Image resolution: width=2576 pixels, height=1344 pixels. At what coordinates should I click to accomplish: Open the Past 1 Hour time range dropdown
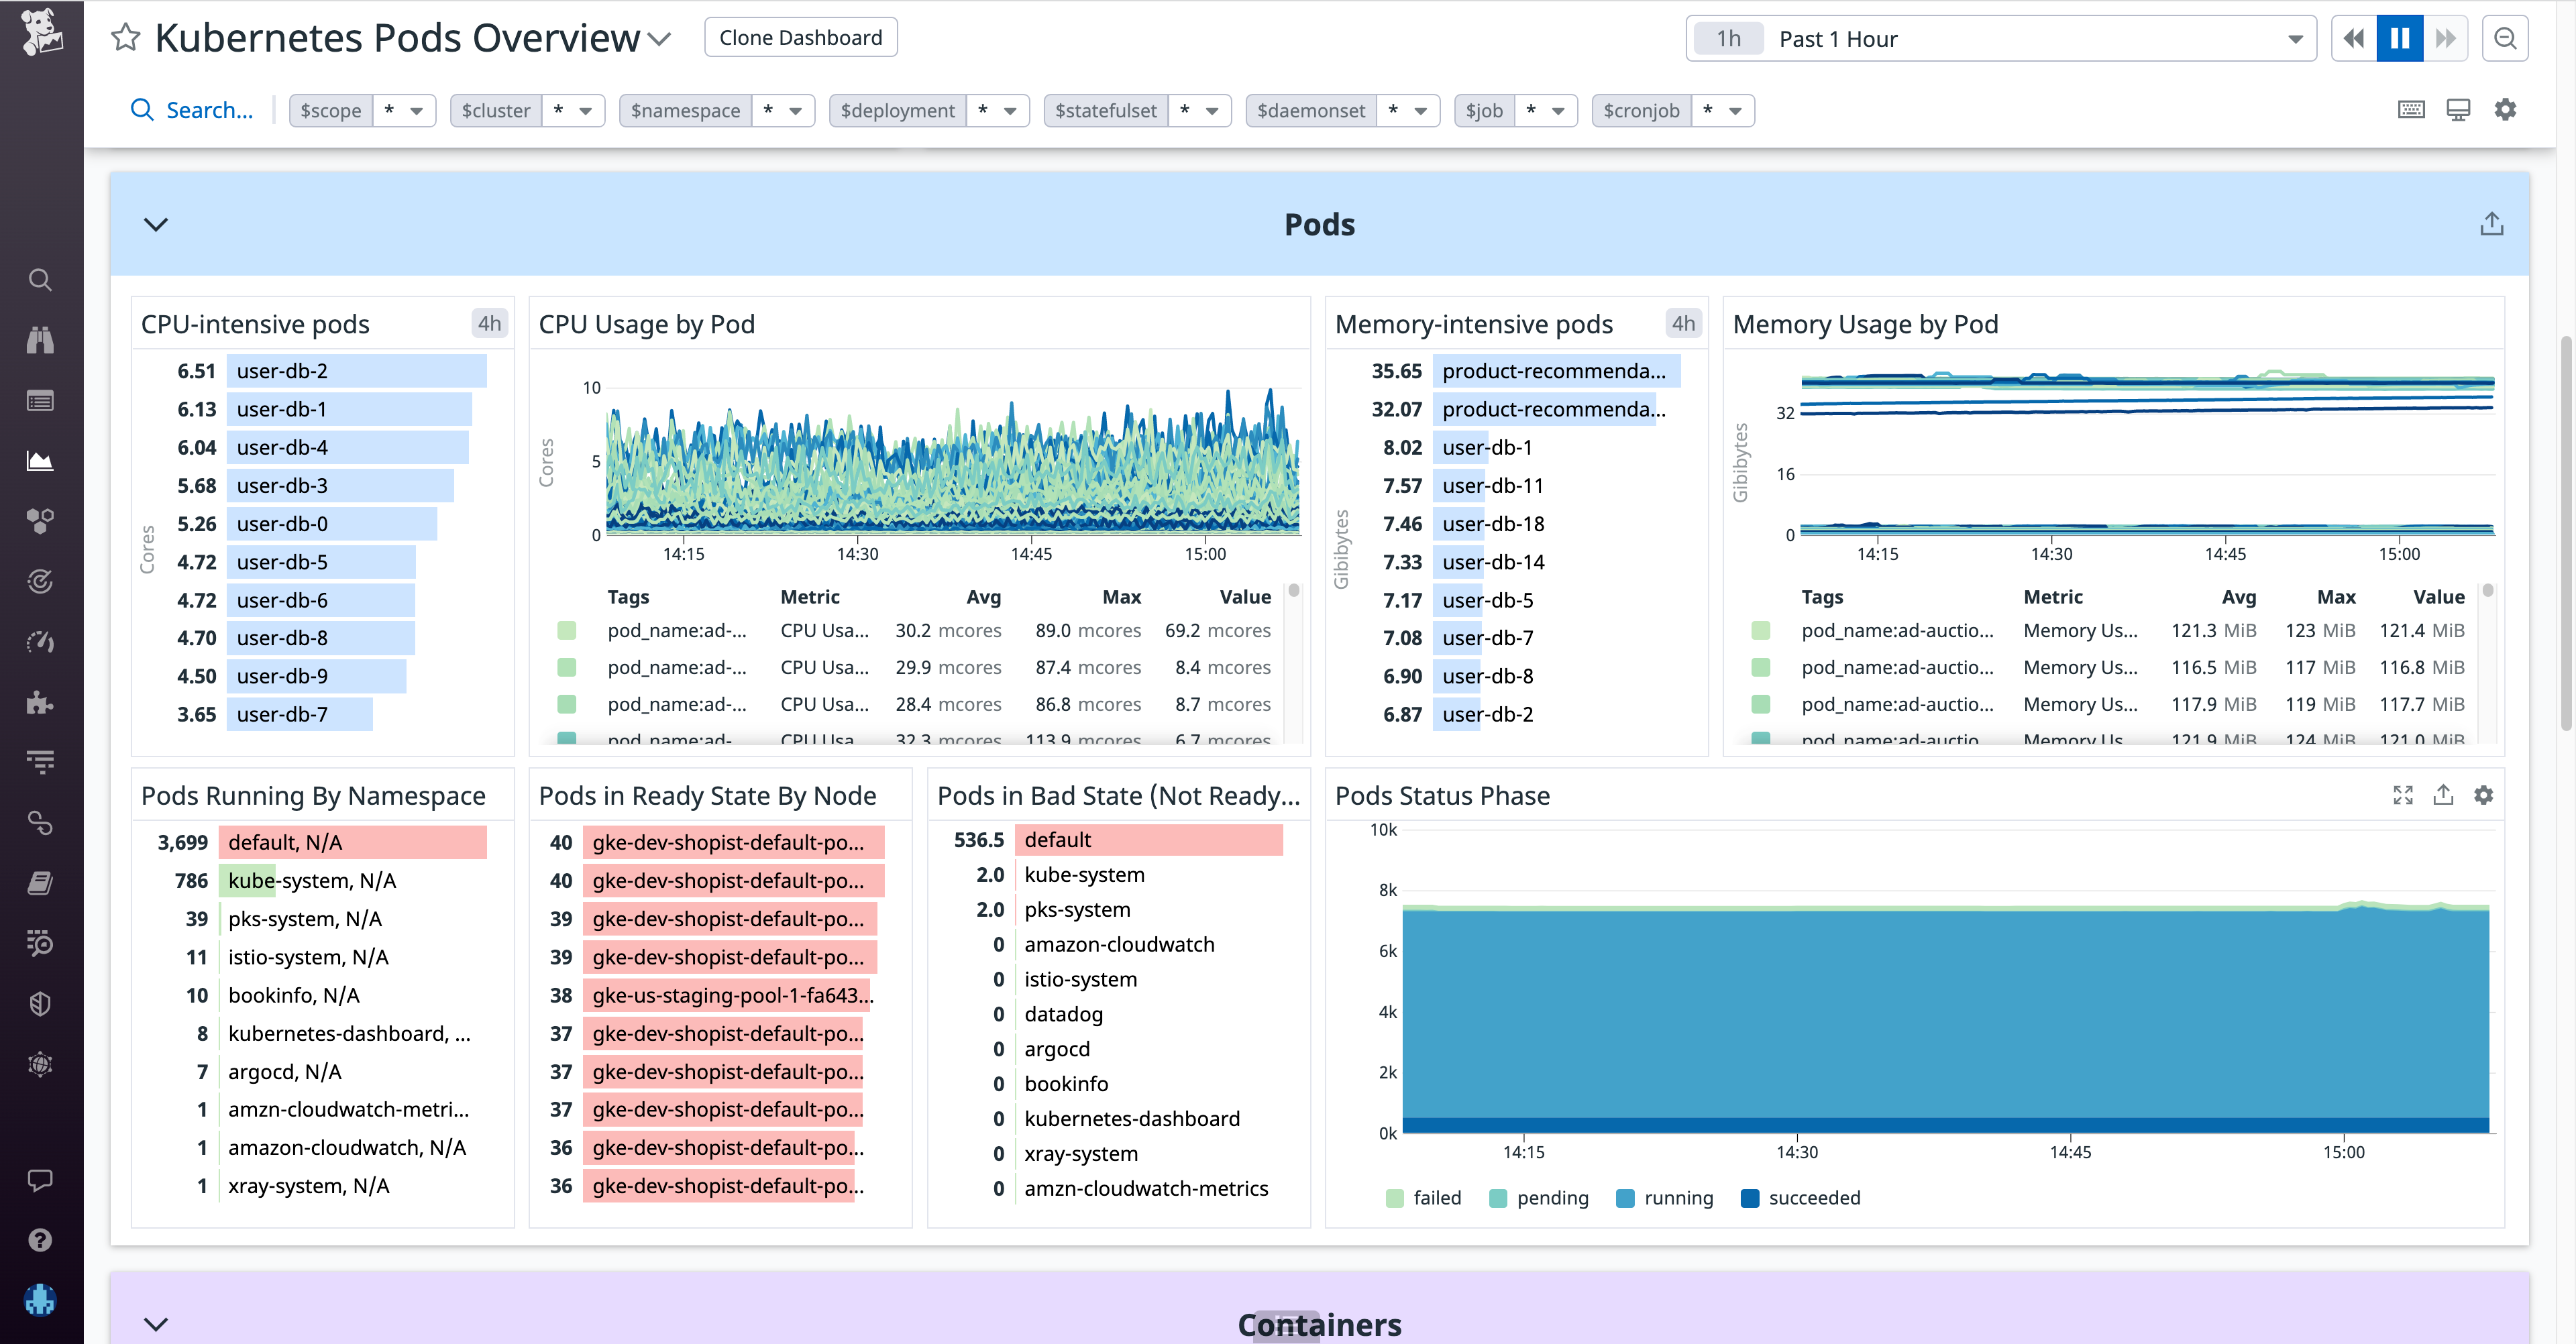click(x=2001, y=38)
